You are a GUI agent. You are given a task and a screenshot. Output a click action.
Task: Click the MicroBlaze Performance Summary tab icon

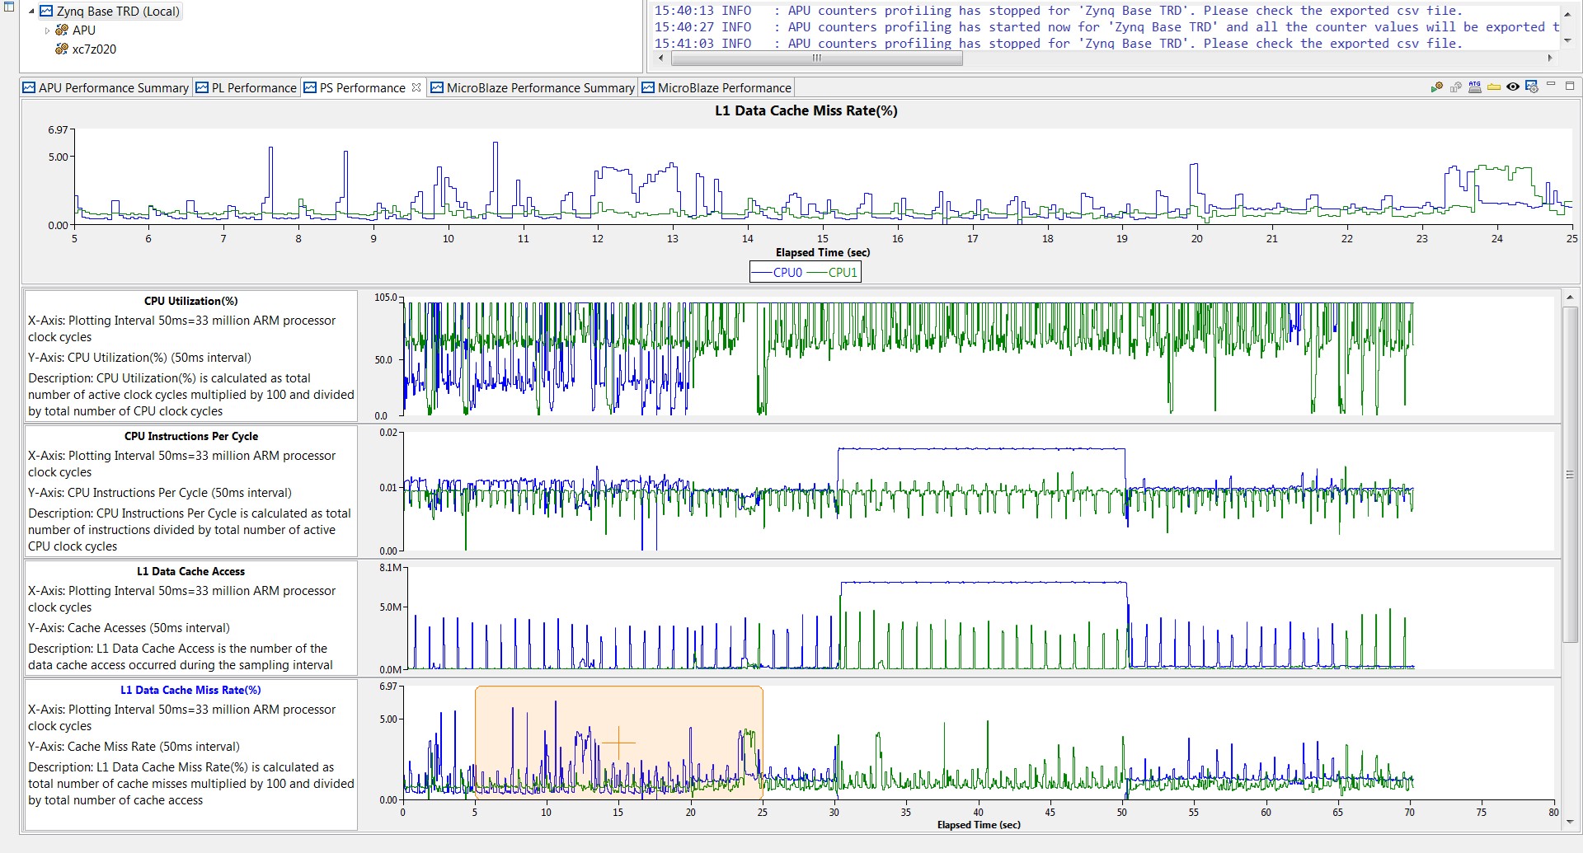(437, 87)
